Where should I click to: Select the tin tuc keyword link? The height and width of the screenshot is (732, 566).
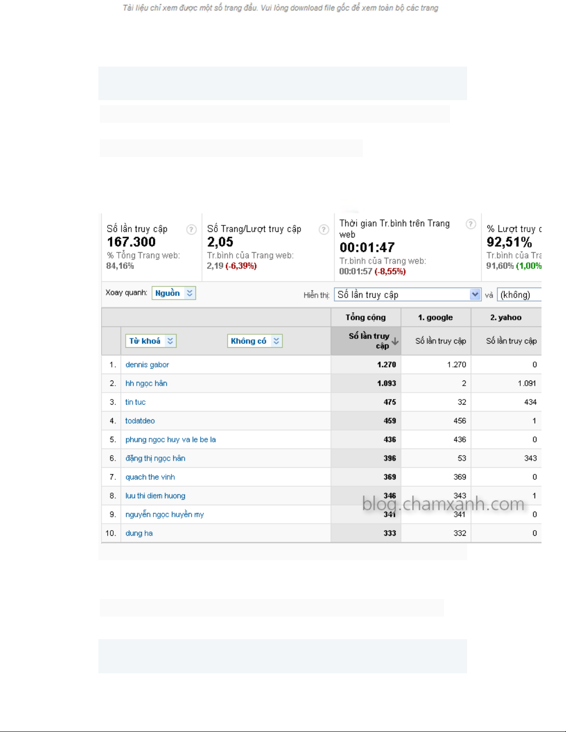pyautogui.click(x=135, y=402)
